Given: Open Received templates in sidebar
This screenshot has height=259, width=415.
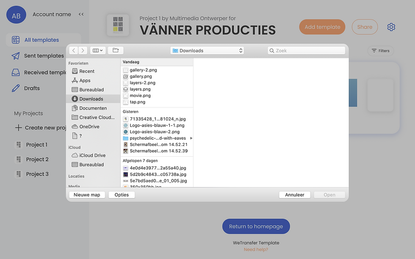Looking at the screenshot, I should [x=39, y=72].
